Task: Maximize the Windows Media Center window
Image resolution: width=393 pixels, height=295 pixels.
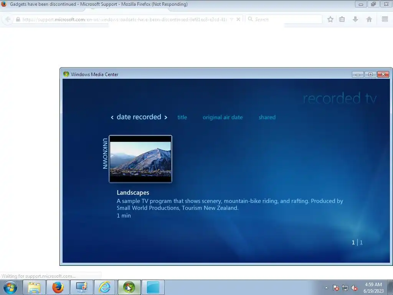Action: tap(370, 74)
